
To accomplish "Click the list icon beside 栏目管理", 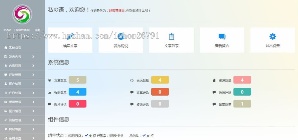I will tap(6, 93).
